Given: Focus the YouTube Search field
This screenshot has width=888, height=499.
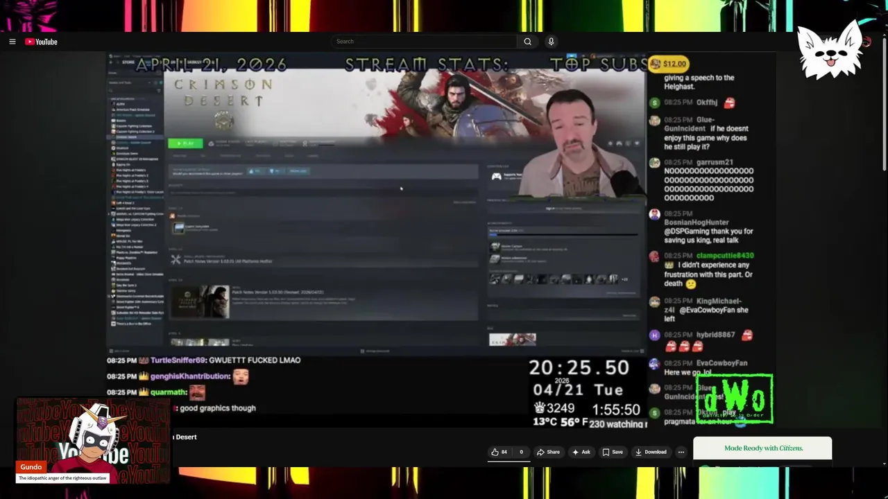Looking at the screenshot, I should (x=424, y=42).
